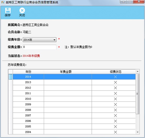Click the row selector cell for 2014

(10, 77)
